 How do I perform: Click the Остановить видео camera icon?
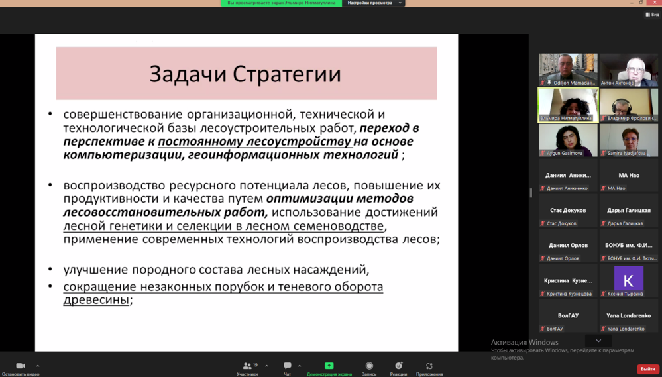(21, 366)
